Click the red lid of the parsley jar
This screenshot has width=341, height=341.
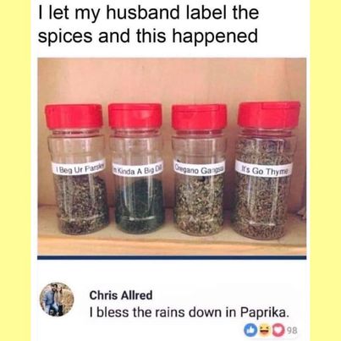[x=74, y=116]
